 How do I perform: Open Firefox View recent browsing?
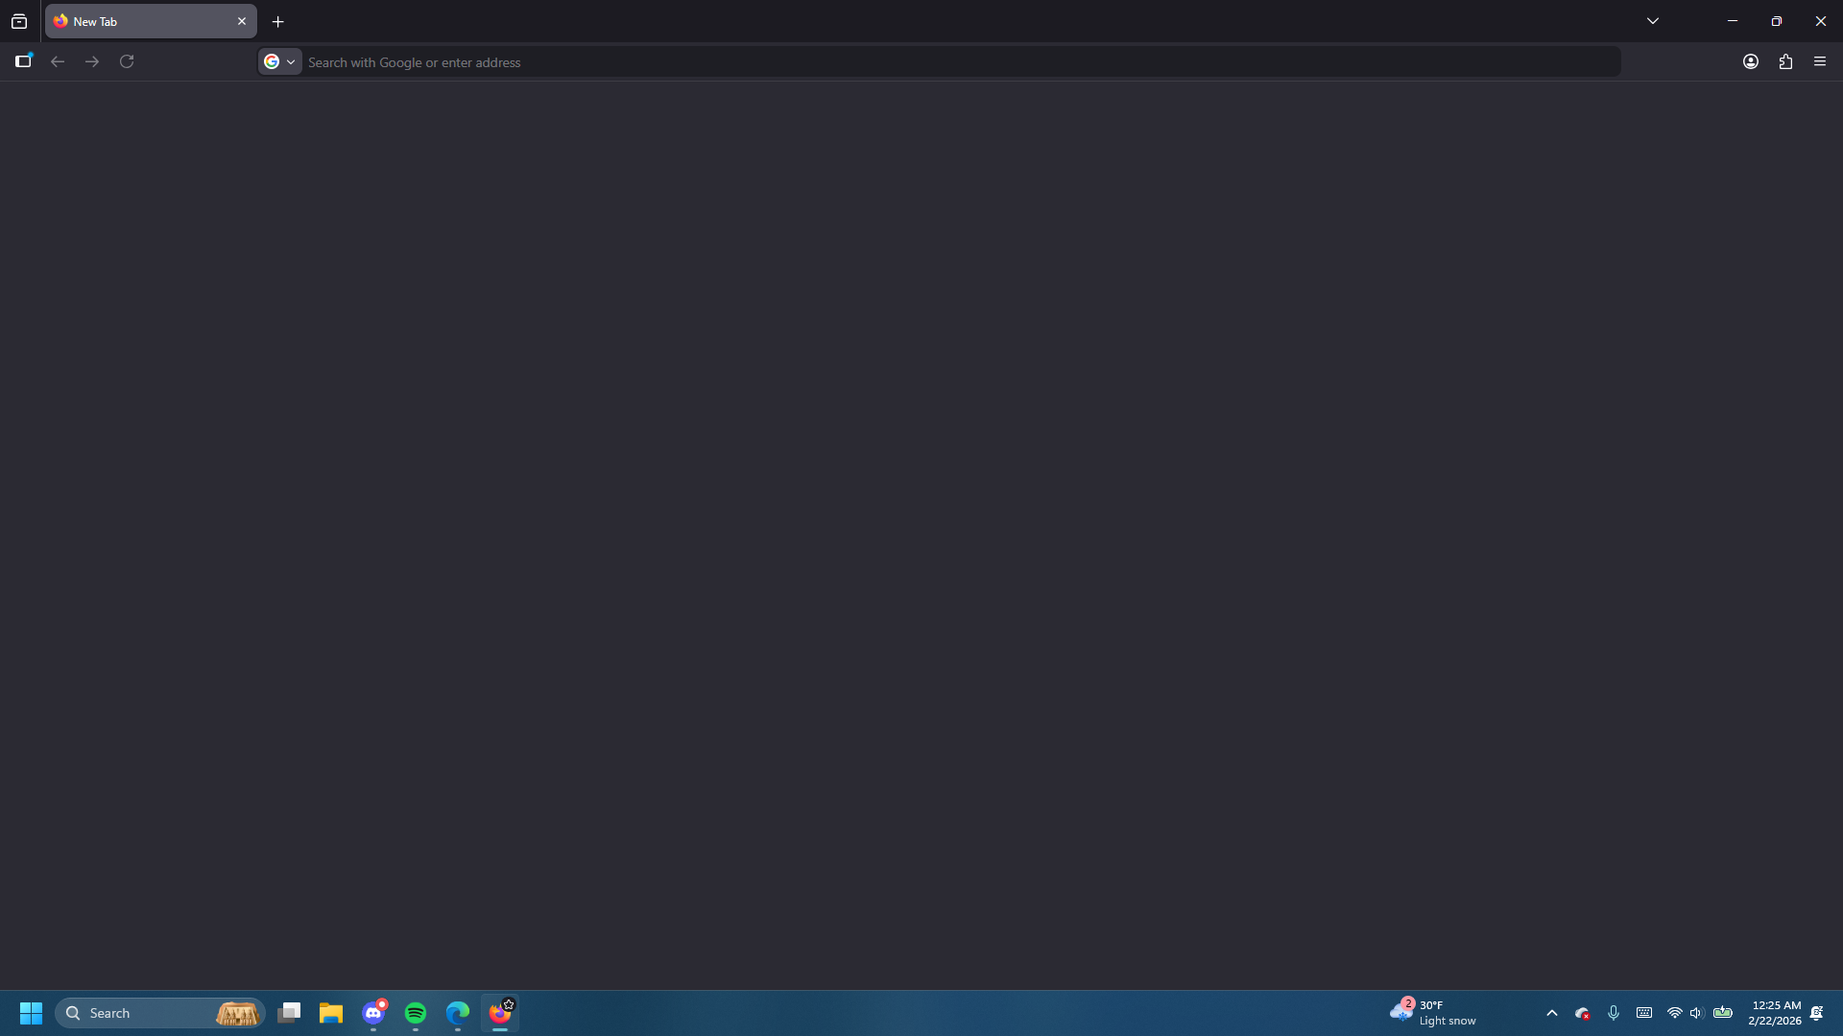click(19, 21)
